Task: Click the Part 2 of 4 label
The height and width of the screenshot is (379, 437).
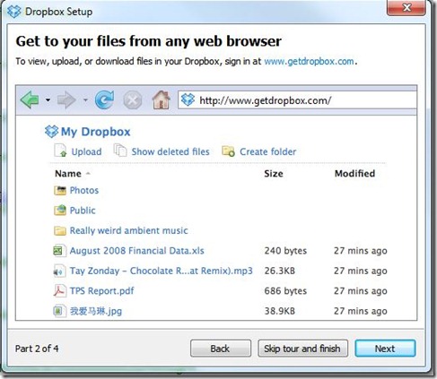Action: pyautogui.click(x=37, y=349)
